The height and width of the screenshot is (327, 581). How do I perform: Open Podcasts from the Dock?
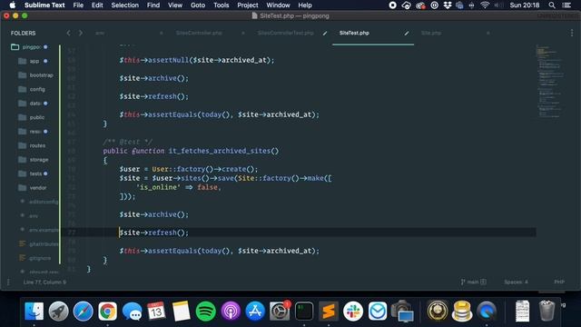(231, 311)
